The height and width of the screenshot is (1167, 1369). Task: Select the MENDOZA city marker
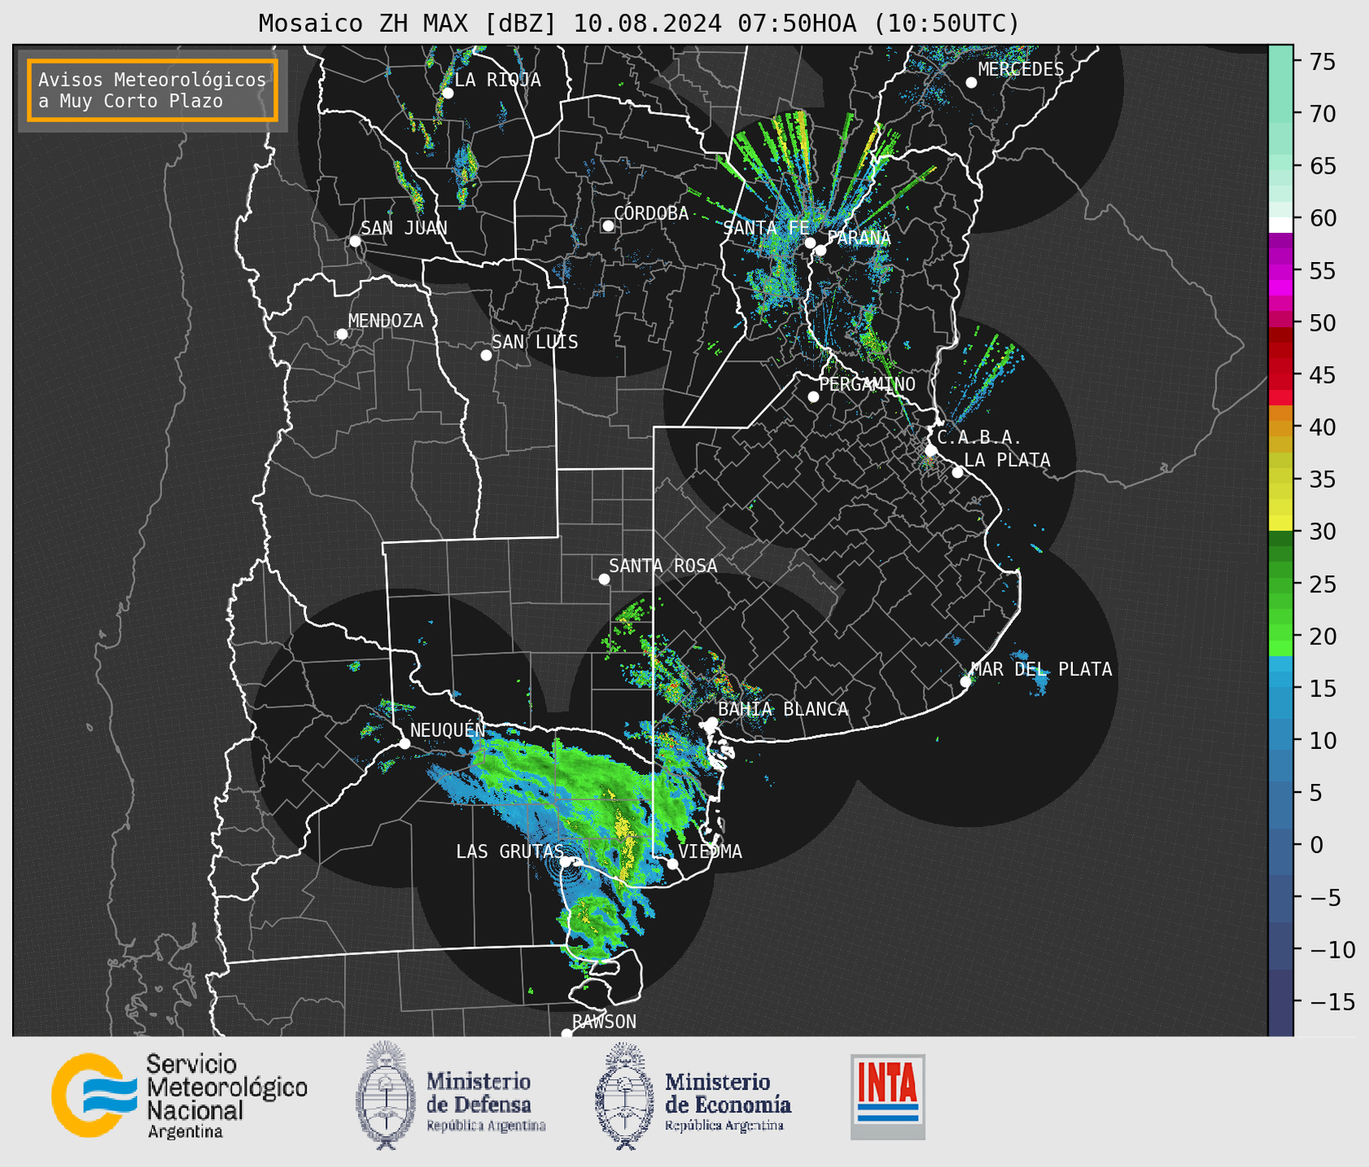tap(342, 334)
